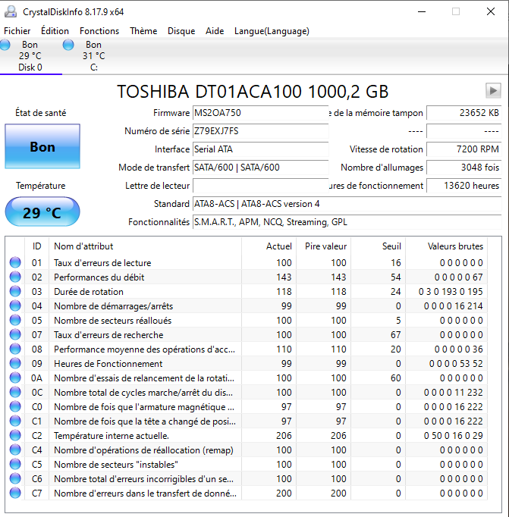
Task: Select the Nombre de démarrages/arrêts row text
Action: click(114, 306)
